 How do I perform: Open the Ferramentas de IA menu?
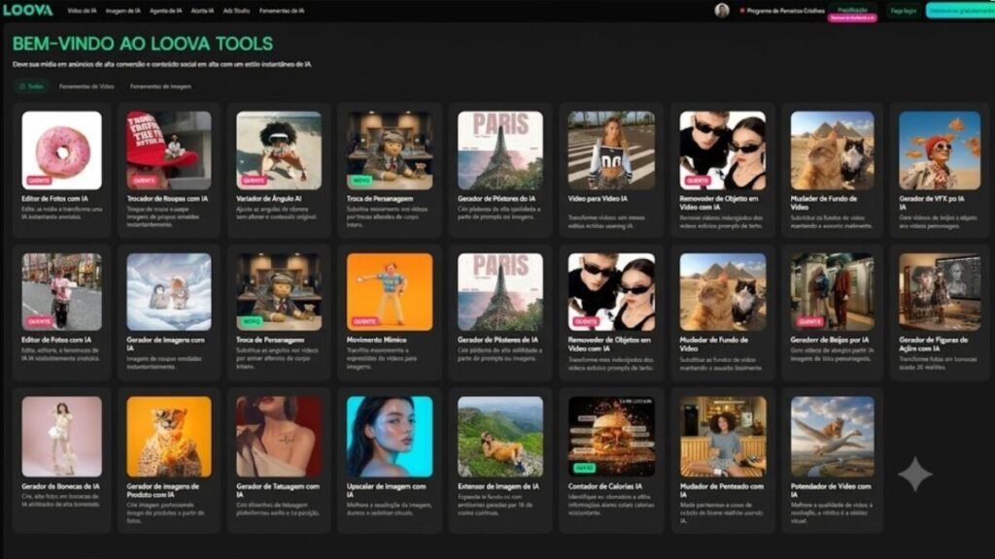(x=282, y=11)
